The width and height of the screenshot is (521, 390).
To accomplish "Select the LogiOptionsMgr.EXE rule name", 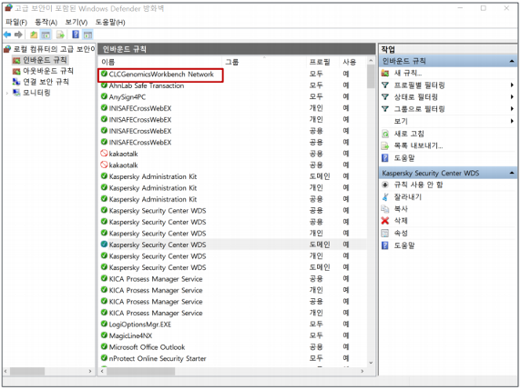I will click(140, 325).
